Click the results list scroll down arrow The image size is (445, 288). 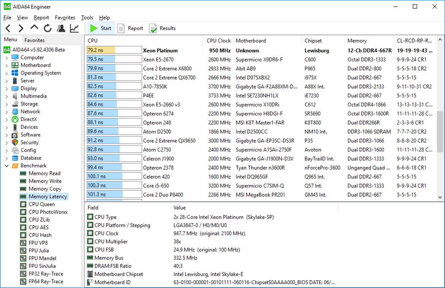pos(440,197)
